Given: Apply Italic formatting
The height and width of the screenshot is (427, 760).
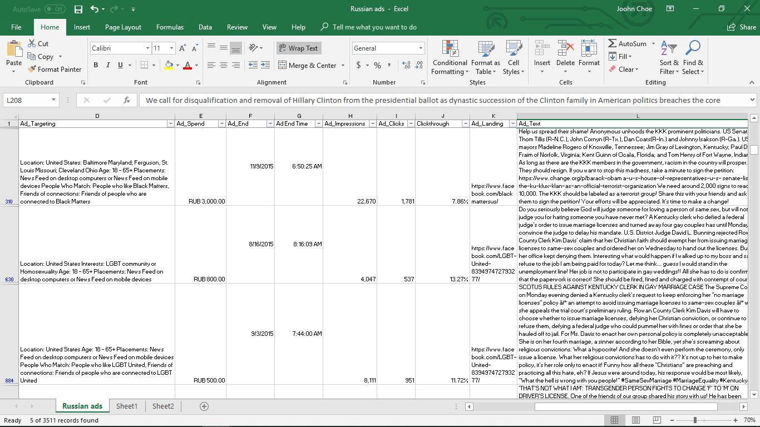Looking at the screenshot, I should coord(108,65).
